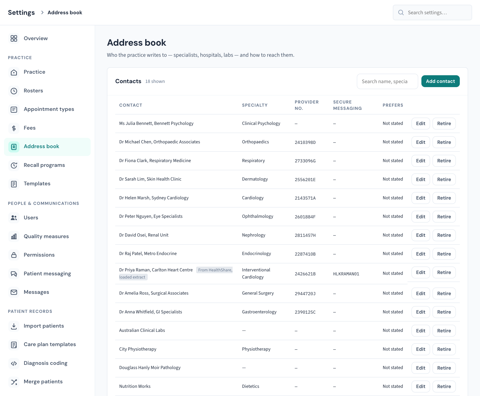Click the Overview grid icon
This screenshot has width=480, height=396.
(14, 39)
